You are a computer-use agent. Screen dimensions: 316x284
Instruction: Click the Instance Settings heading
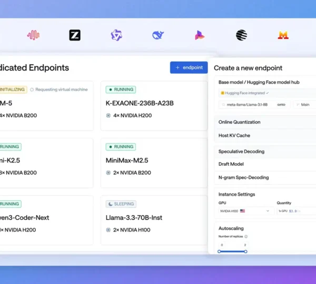[x=237, y=194]
